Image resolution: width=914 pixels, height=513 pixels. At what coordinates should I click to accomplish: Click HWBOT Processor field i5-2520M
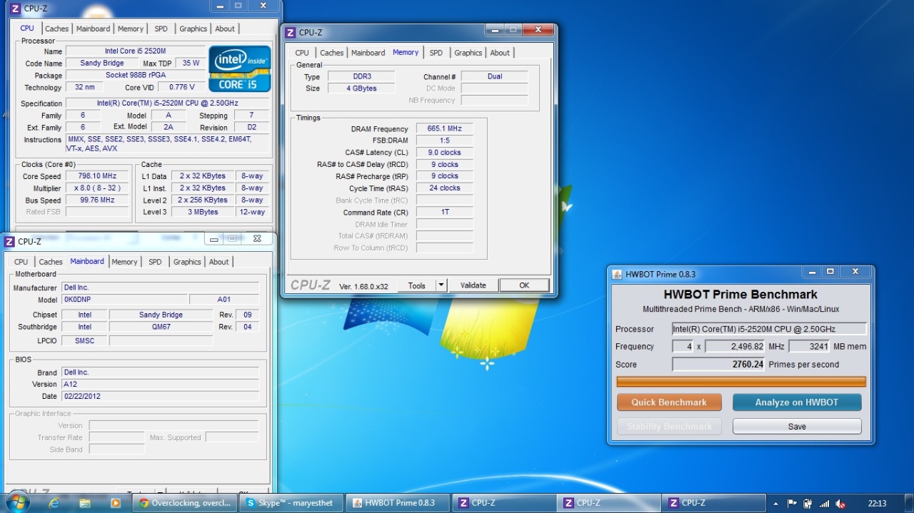tap(769, 329)
